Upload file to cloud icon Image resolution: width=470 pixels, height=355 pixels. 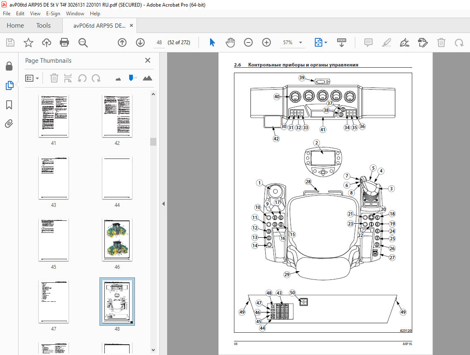[x=47, y=43]
